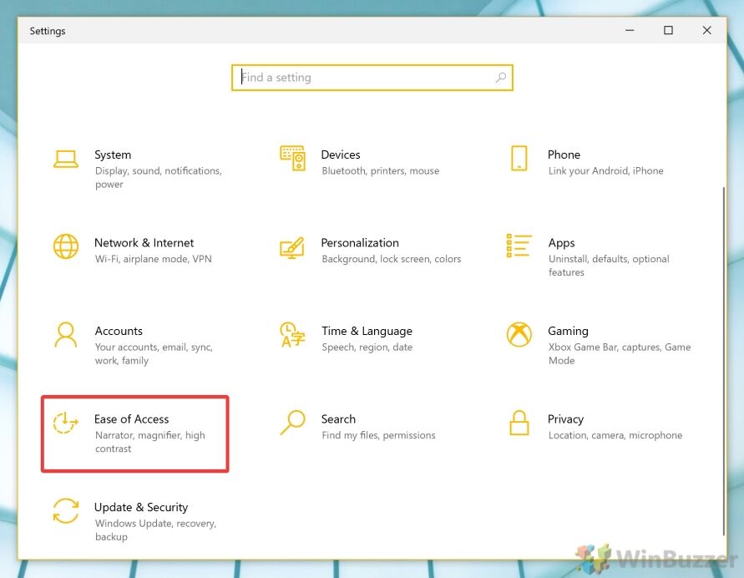Click the Time & Language icon
744x578 pixels.
pyautogui.click(x=292, y=335)
